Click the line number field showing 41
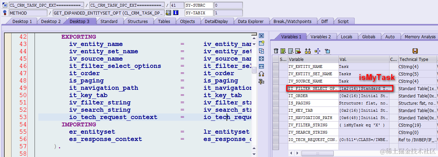 (x=177, y=5)
